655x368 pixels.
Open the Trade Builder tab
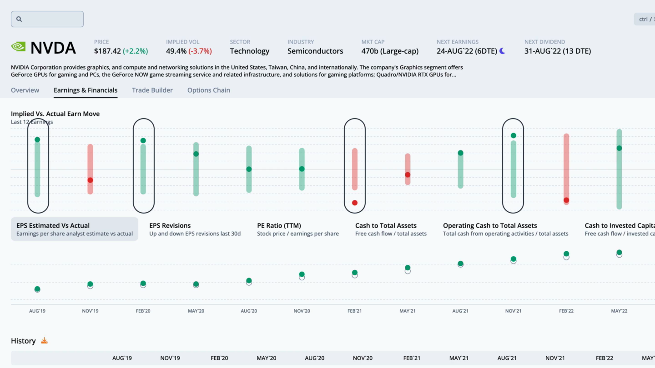[152, 90]
